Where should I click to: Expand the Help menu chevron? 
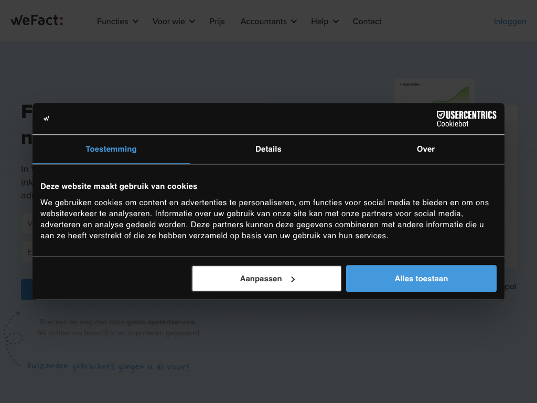click(336, 22)
